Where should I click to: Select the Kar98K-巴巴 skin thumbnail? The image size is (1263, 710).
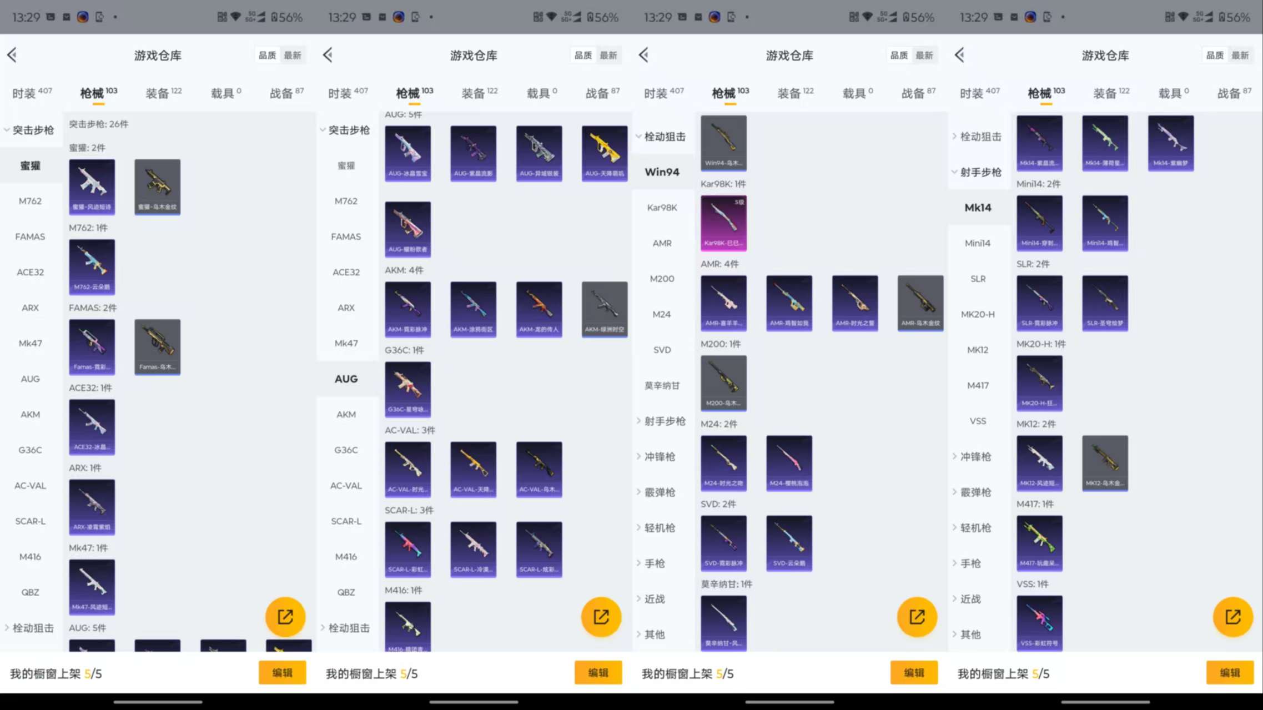[723, 223]
